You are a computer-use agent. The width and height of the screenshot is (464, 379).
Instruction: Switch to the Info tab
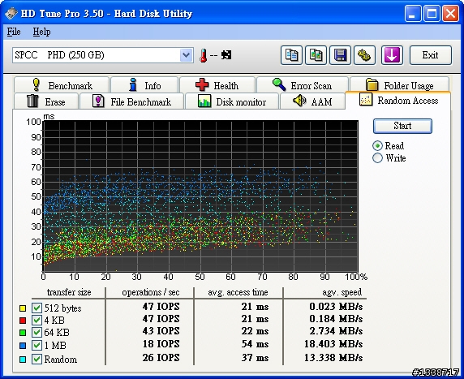144,85
